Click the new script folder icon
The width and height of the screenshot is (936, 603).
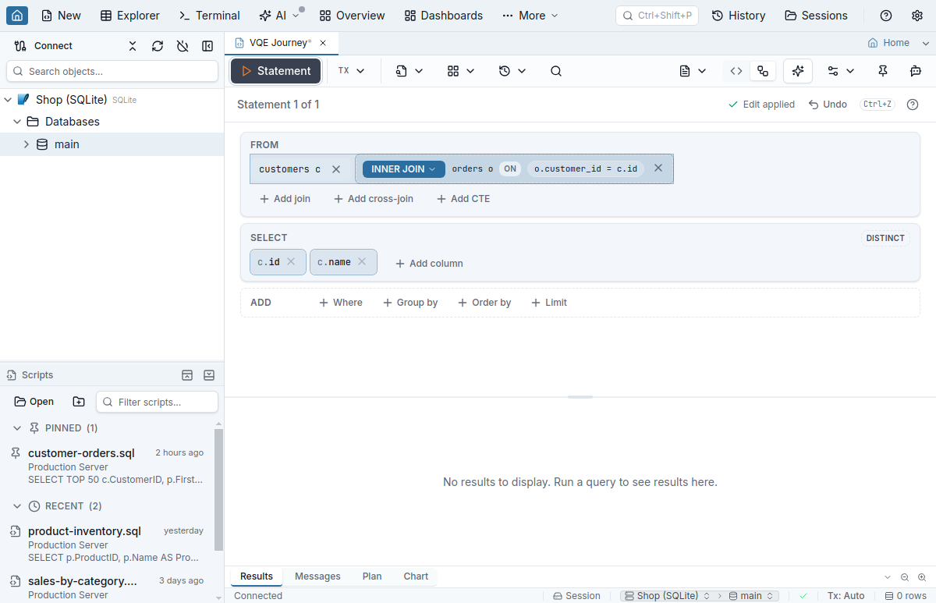coord(79,402)
